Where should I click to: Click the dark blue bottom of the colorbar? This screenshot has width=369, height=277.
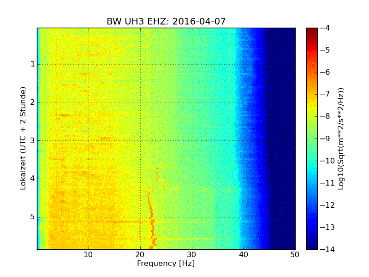pos(312,245)
